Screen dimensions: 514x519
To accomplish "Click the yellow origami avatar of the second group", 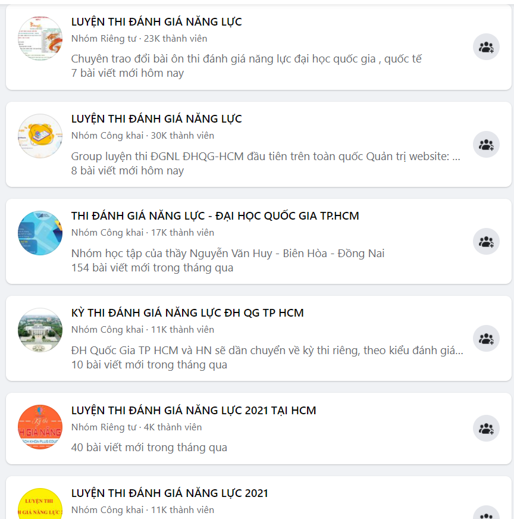I will click(x=39, y=136).
